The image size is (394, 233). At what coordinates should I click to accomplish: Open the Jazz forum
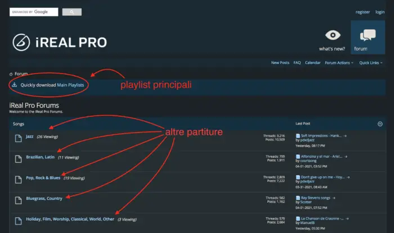tap(30, 136)
